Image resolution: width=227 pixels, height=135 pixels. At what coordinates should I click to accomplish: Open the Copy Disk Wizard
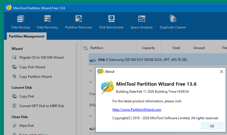pyautogui.click(x=32, y=67)
